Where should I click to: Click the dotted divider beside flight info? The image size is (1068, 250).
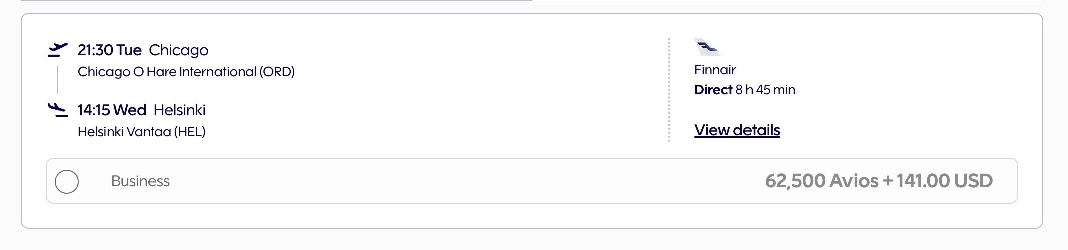(x=669, y=90)
